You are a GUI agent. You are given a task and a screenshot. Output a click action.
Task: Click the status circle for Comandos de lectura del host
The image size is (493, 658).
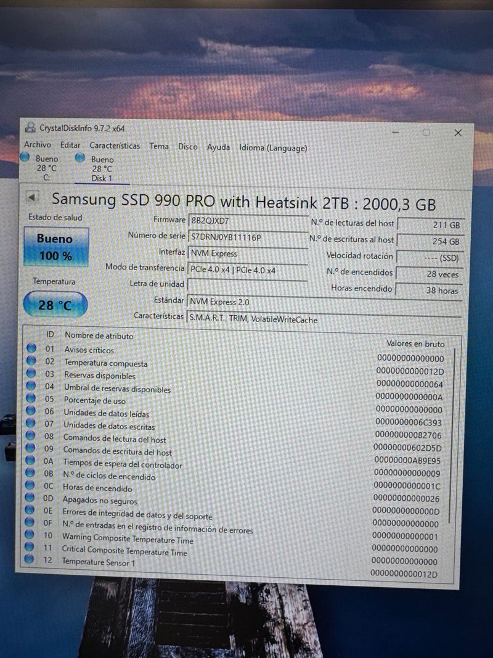[x=30, y=435]
